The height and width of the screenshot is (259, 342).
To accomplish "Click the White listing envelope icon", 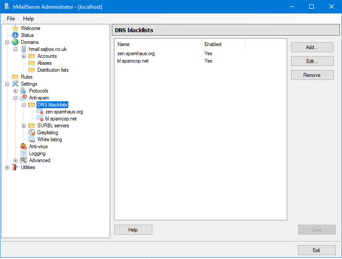I will (32, 139).
